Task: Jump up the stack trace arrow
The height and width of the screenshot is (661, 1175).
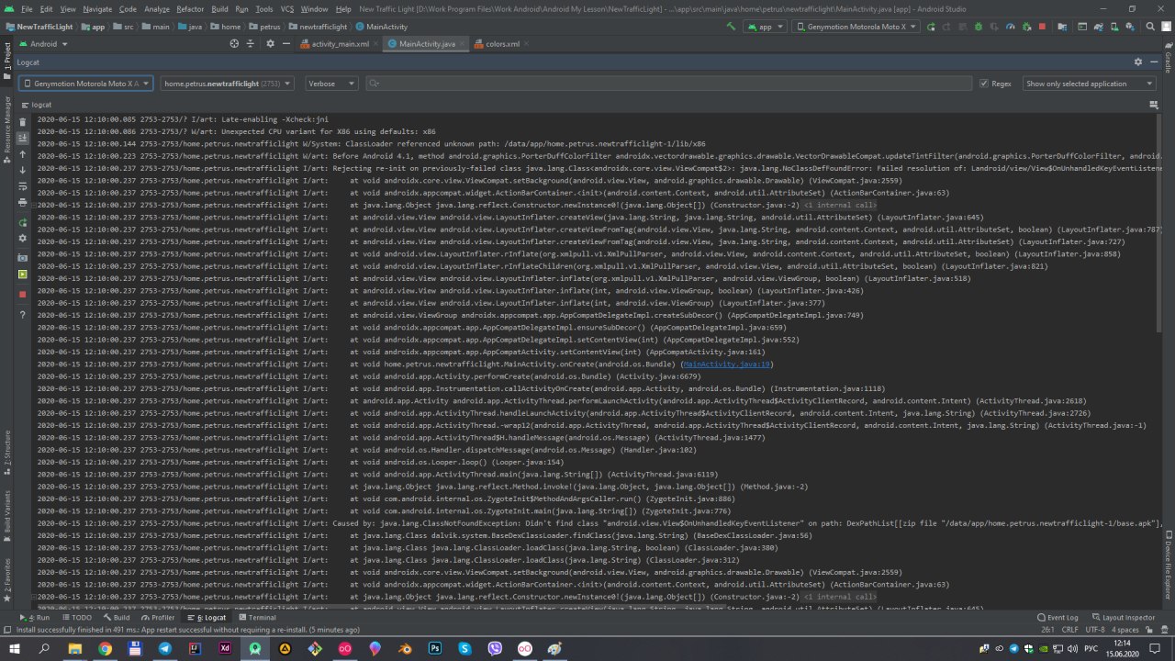Action: point(23,153)
